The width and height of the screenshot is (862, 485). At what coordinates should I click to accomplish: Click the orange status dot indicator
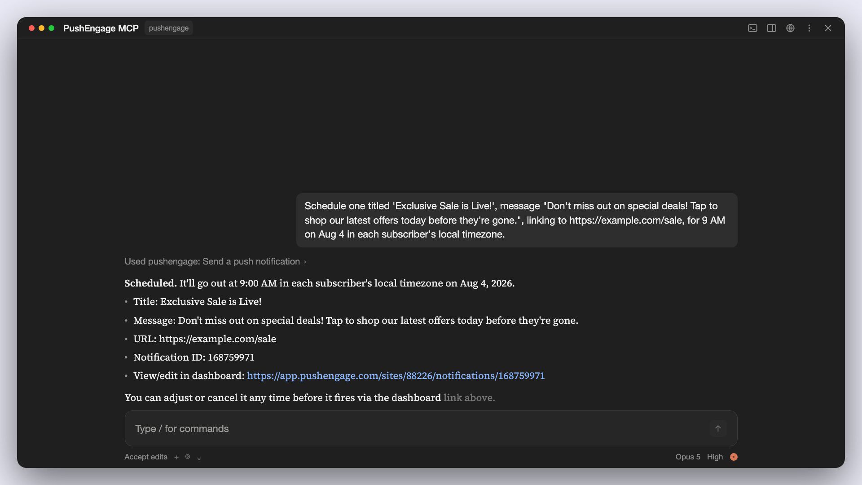734,457
